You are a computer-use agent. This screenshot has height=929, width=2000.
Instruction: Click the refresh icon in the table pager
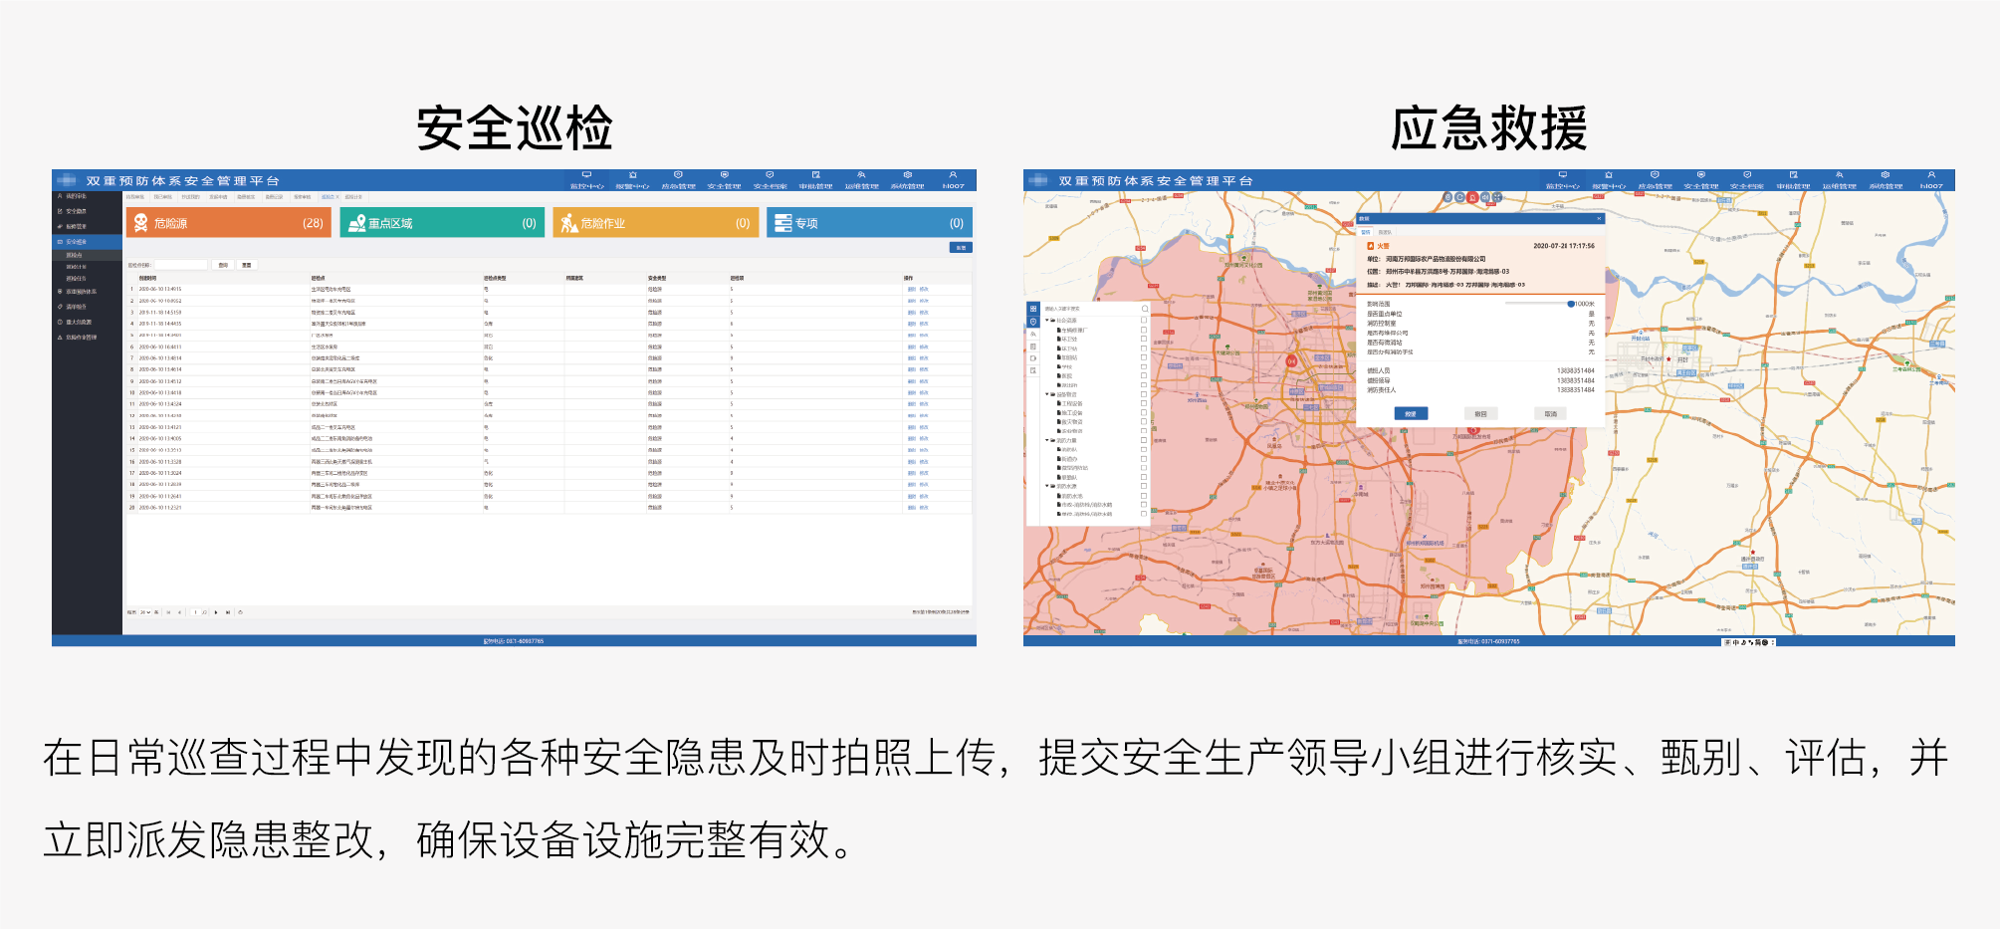pyautogui.click(x=240, y=612)
